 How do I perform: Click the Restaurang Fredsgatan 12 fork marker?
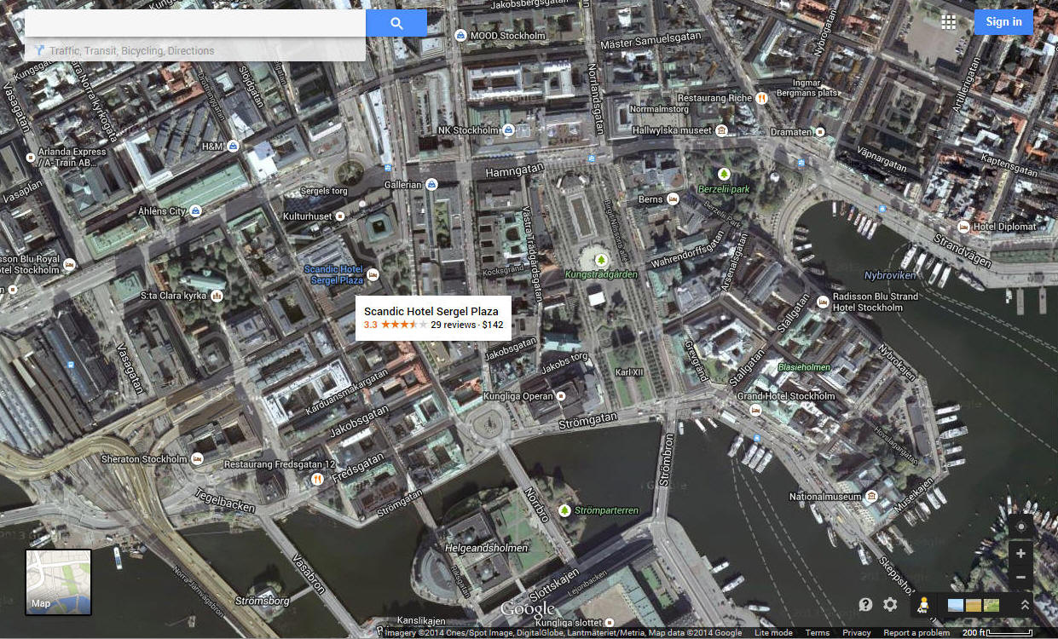point(316,480)
